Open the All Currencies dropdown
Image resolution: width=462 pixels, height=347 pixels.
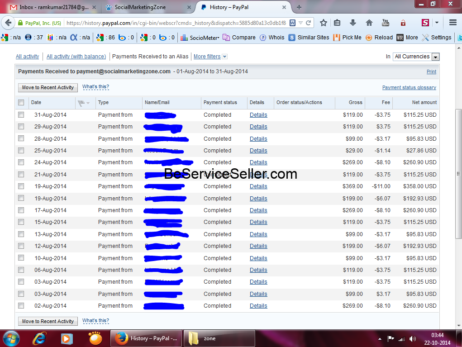(x=416, y=57)
